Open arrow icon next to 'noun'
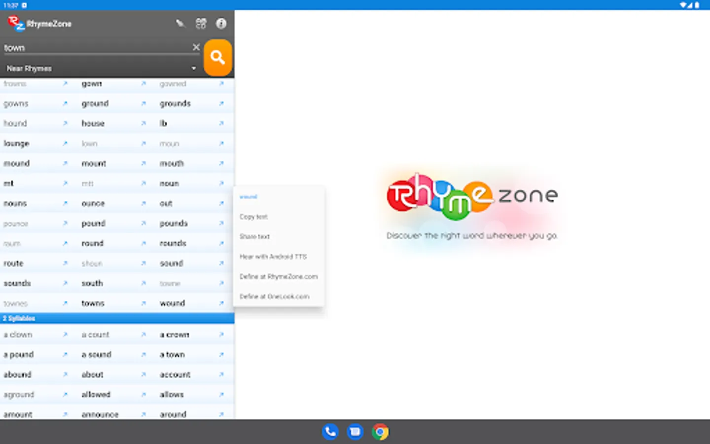Screen dimensions: 710x444 coord(221,183)
